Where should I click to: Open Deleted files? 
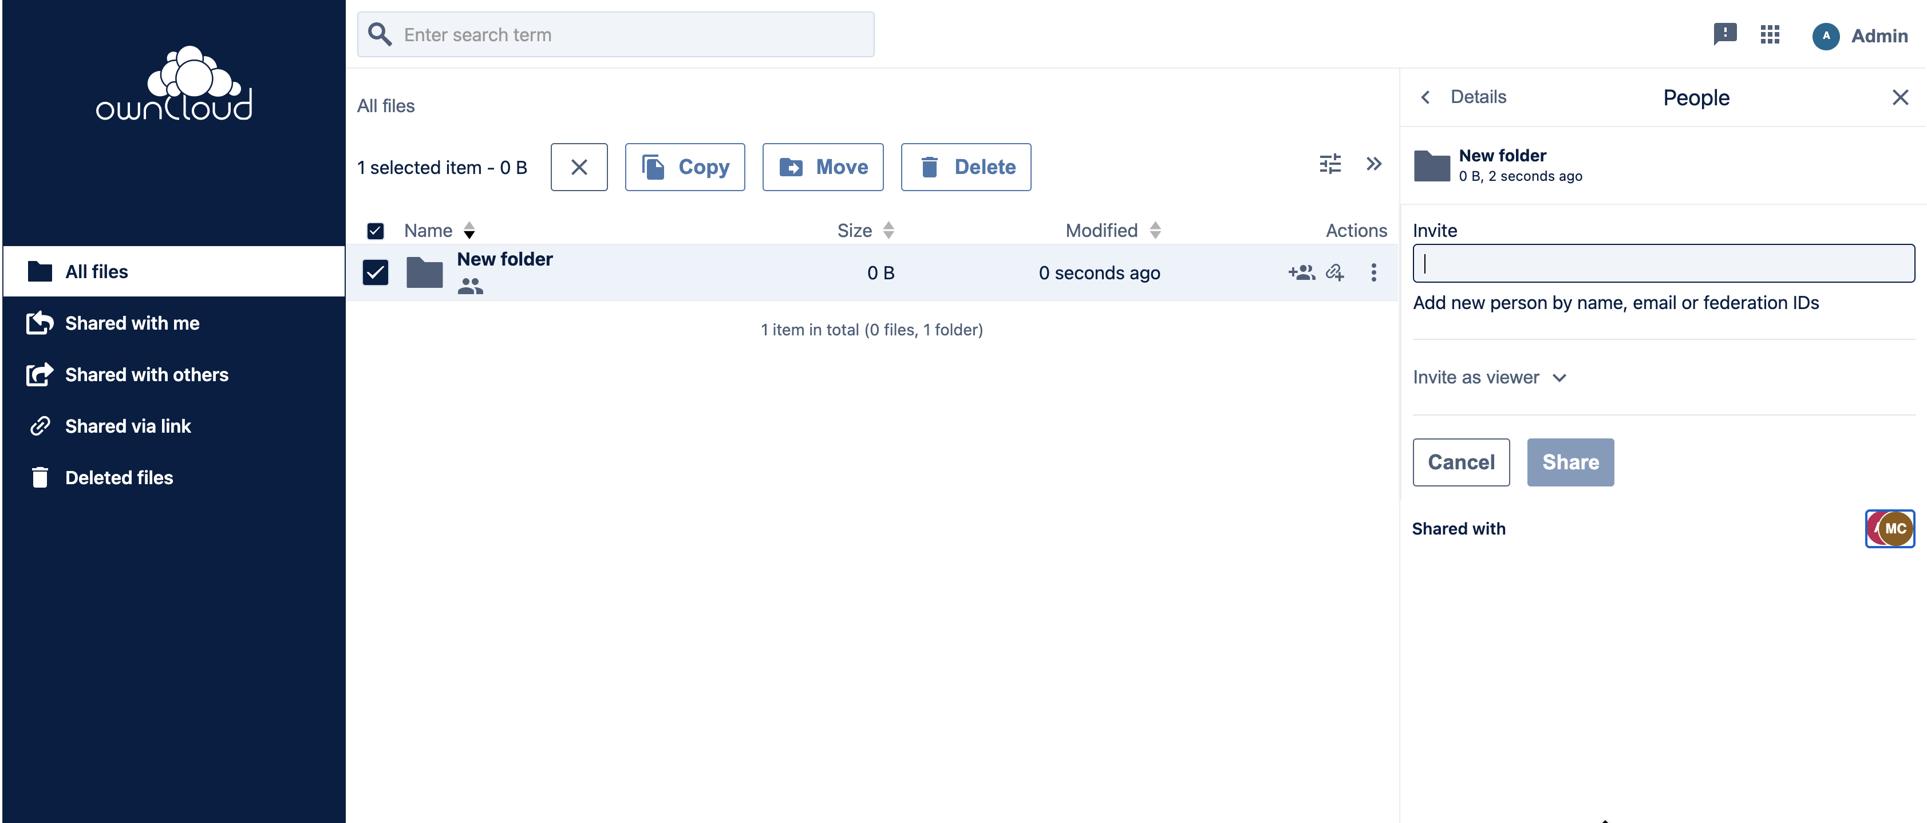(174, 478)
